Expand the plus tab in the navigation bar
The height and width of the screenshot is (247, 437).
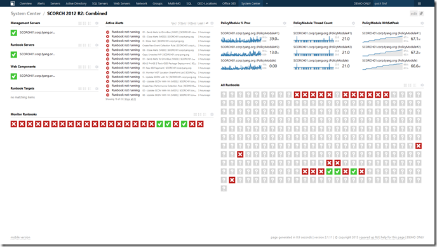tap(267, 3)
